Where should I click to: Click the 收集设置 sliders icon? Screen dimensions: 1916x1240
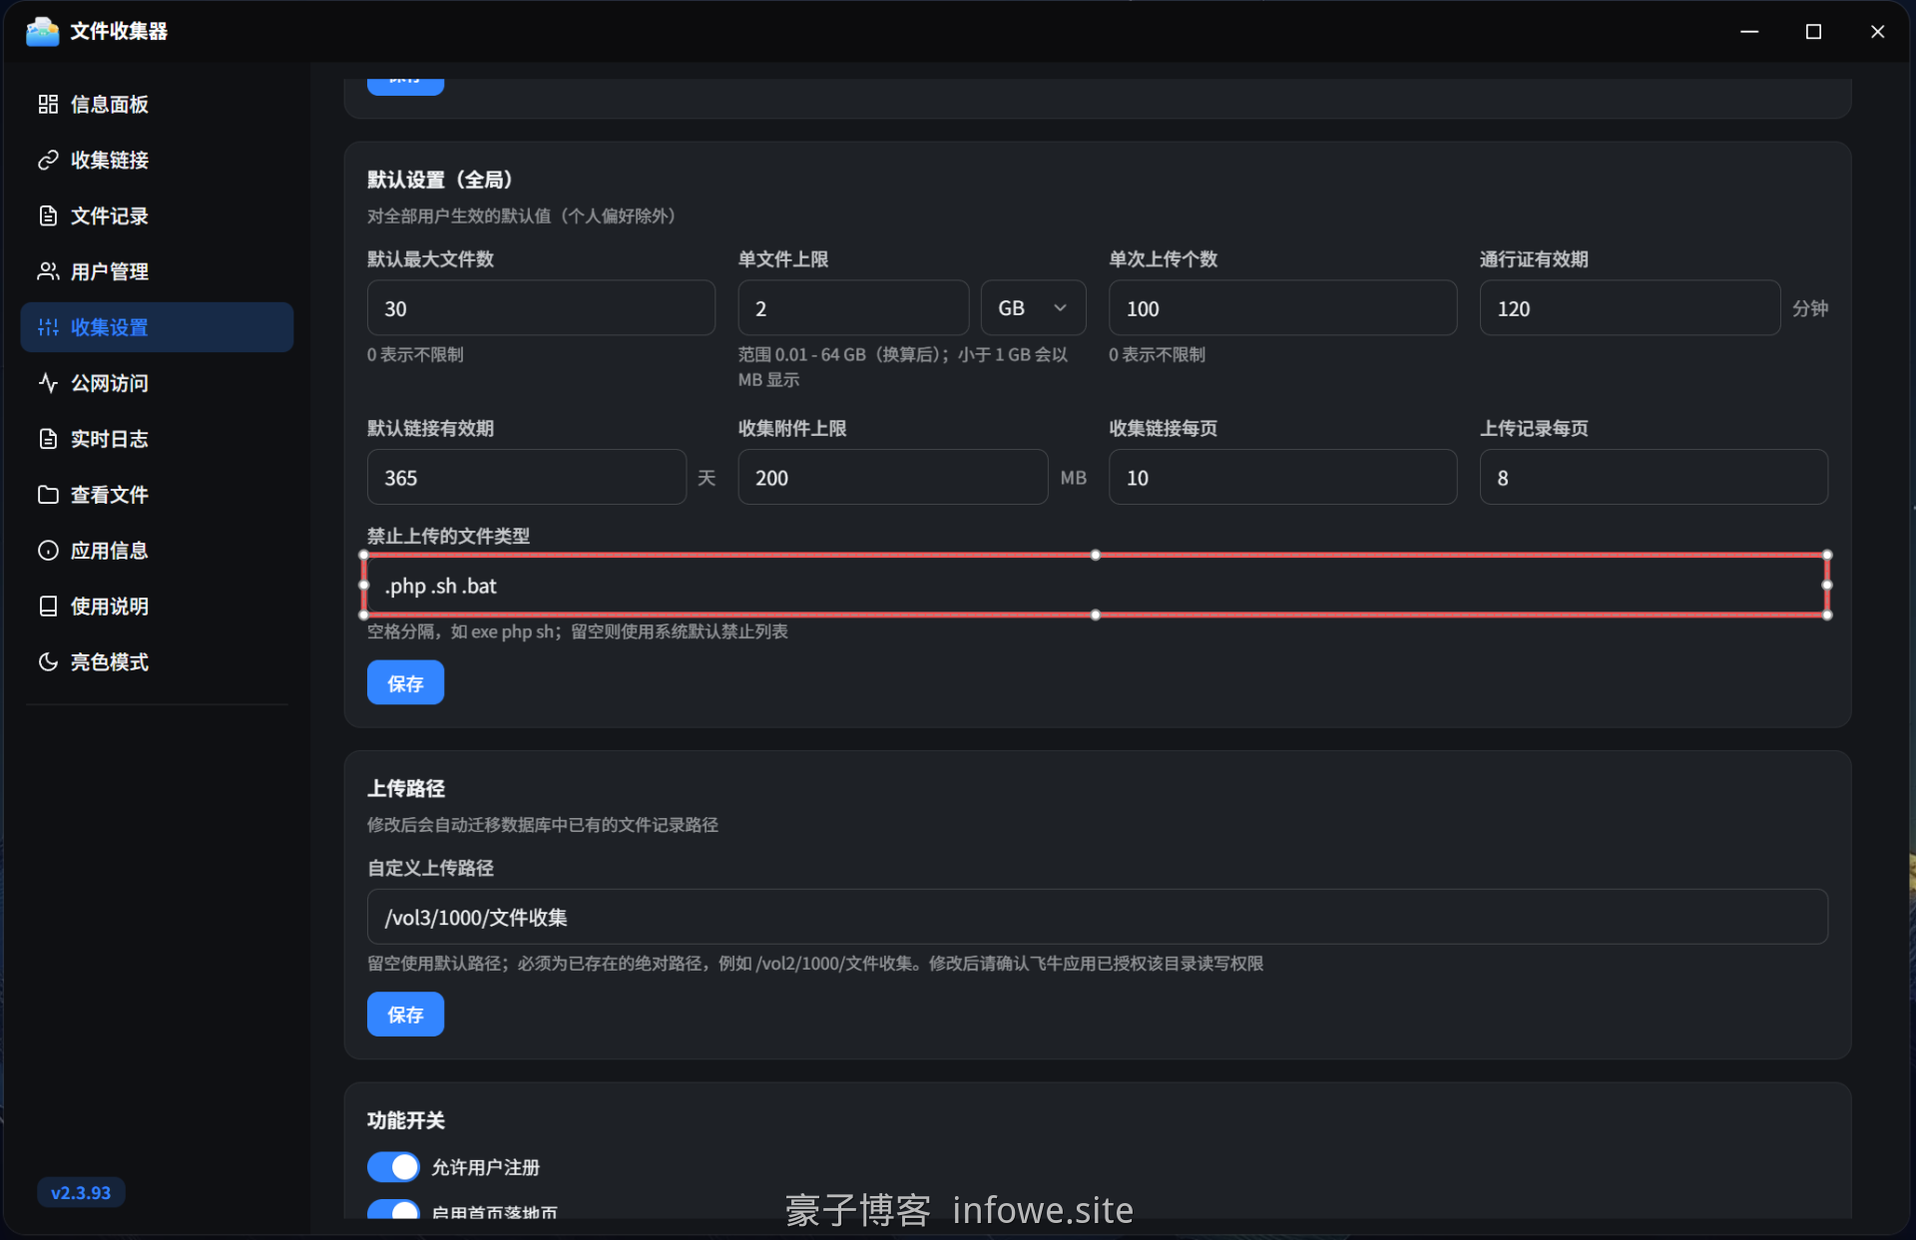pyautogui.click(x=48, y=327)
